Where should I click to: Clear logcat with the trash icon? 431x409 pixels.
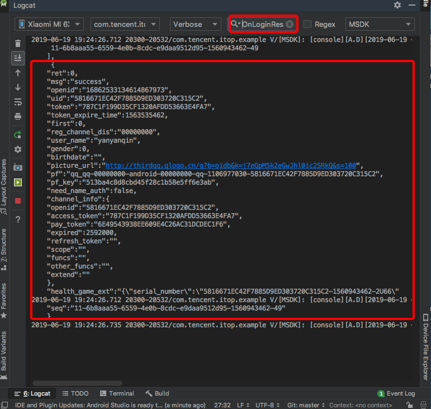(x=18, y=44)
